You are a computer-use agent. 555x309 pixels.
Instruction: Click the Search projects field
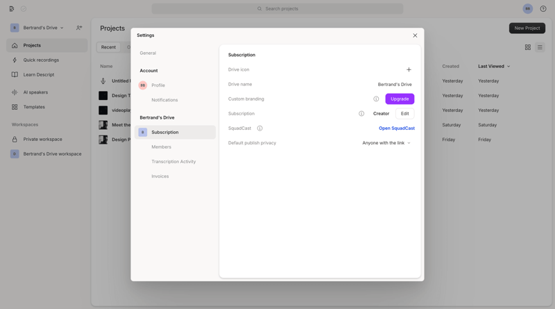click(277, 8)
